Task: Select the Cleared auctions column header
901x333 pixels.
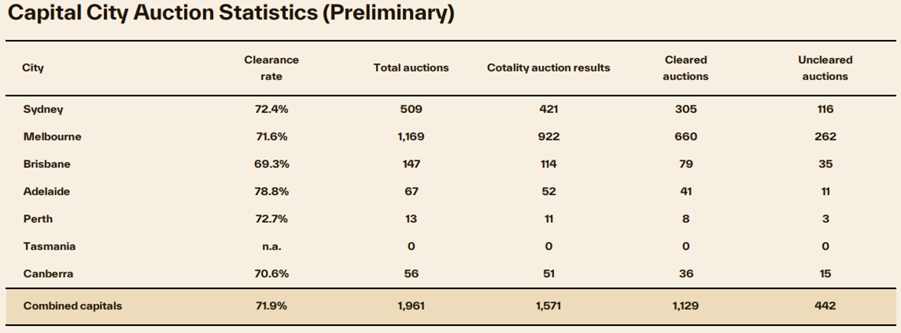Action: (685, 68)
